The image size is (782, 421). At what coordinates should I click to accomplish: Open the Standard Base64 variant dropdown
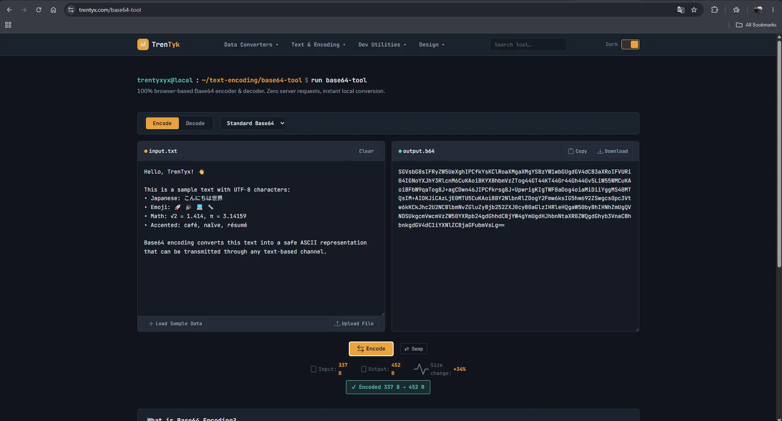253,123
